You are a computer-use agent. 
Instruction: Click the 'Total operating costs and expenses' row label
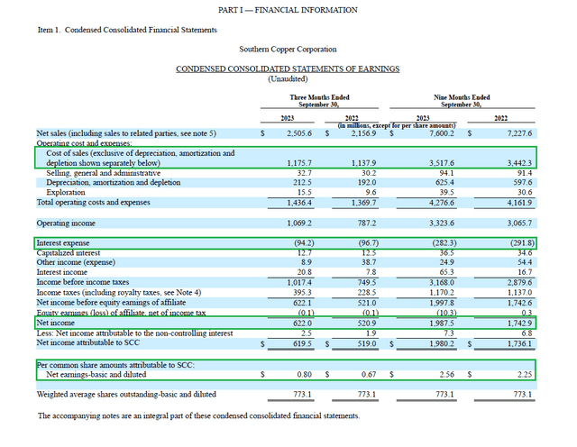click(x=93, y=203)
